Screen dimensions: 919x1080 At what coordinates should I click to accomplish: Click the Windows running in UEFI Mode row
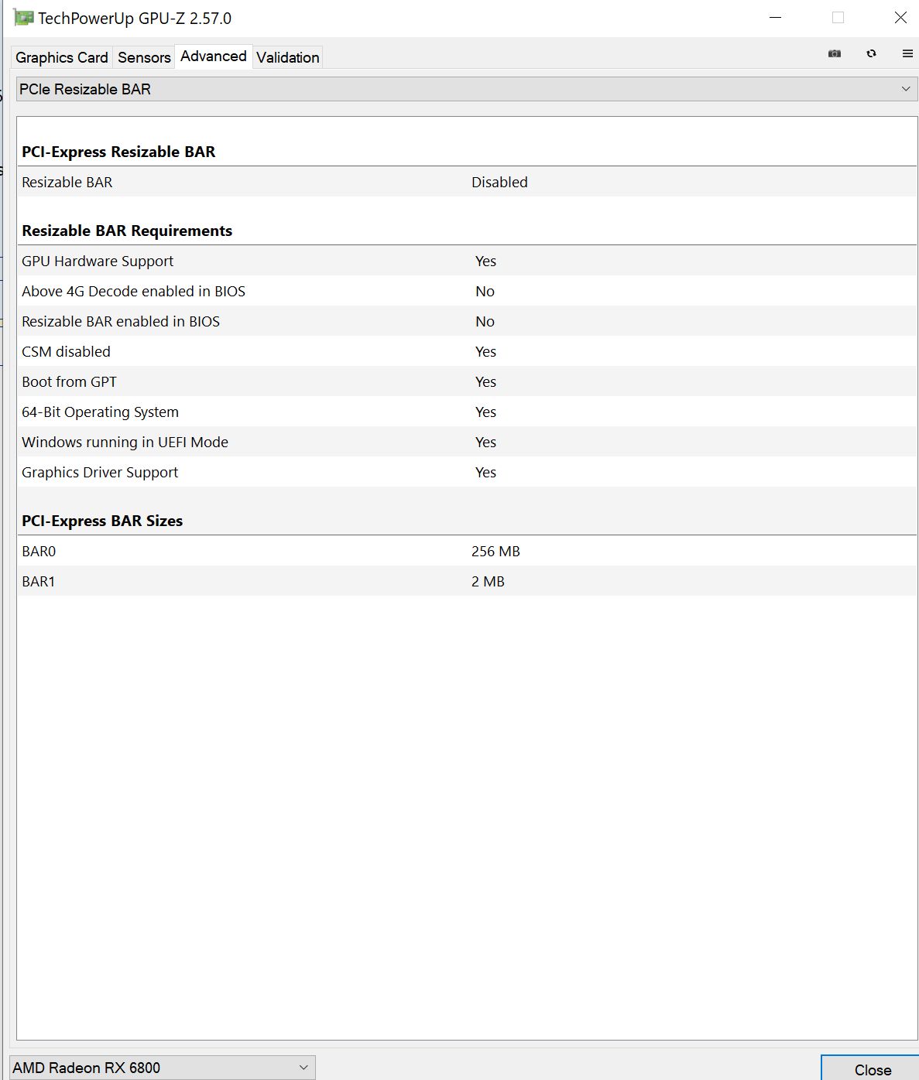click(467, 442)
